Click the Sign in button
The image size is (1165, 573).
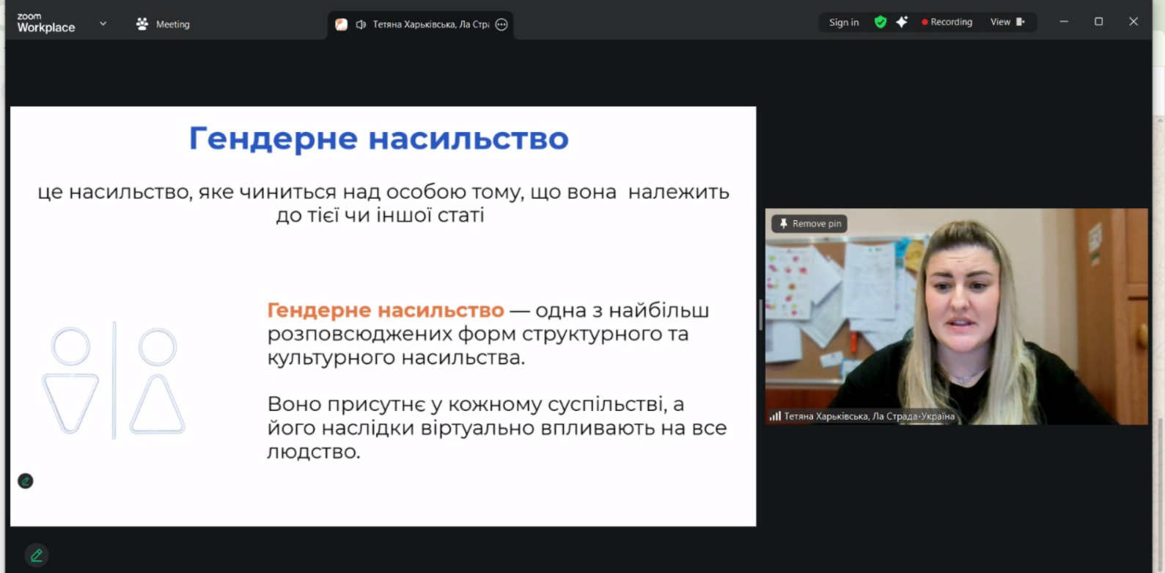844,22
